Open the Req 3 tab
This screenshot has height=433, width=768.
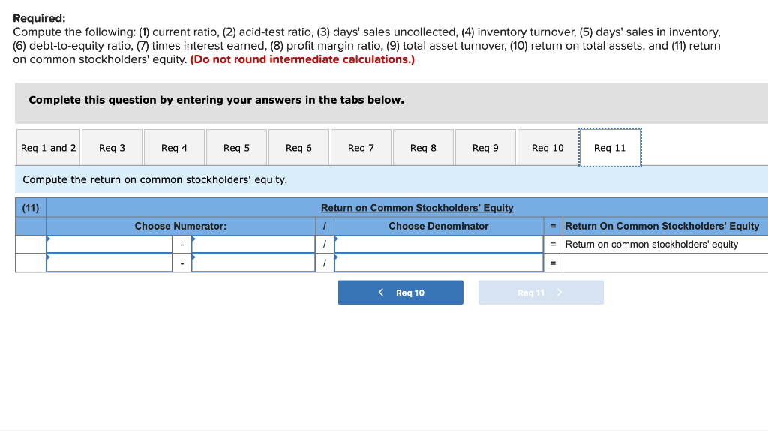click(112, 147)
